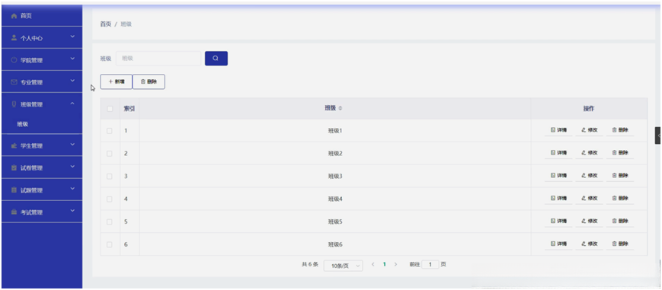
Task: Click 修改 for row 班级4
Action: [590, 199]
